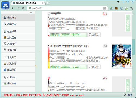Open settings wrench toolbar icon
This screenshot has height=98, width=136.
[132, 8]
